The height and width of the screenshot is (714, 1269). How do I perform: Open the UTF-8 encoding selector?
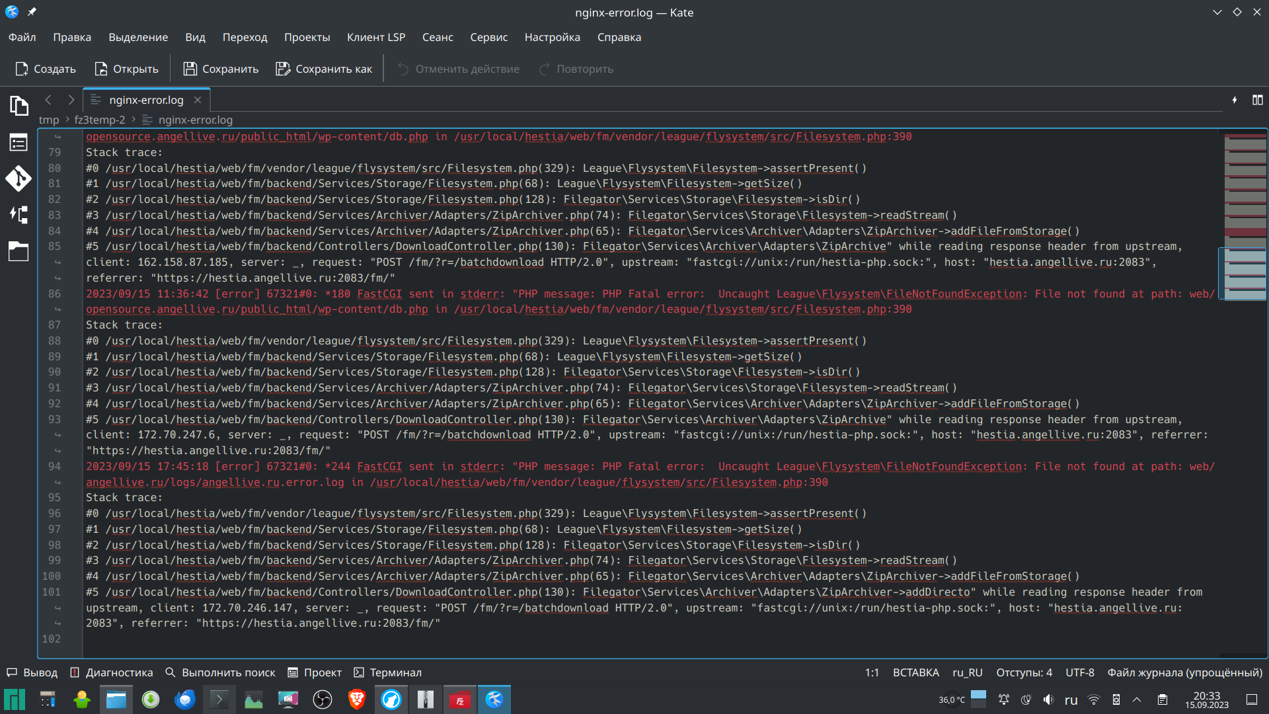(x=1079, y=672)
